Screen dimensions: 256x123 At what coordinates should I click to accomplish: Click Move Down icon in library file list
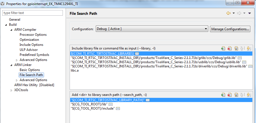249,48
